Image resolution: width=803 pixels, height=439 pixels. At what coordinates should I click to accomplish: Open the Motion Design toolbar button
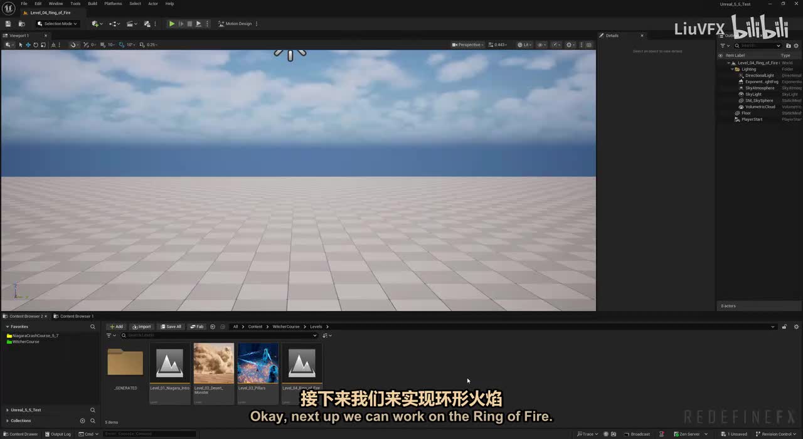coord(235,24)
